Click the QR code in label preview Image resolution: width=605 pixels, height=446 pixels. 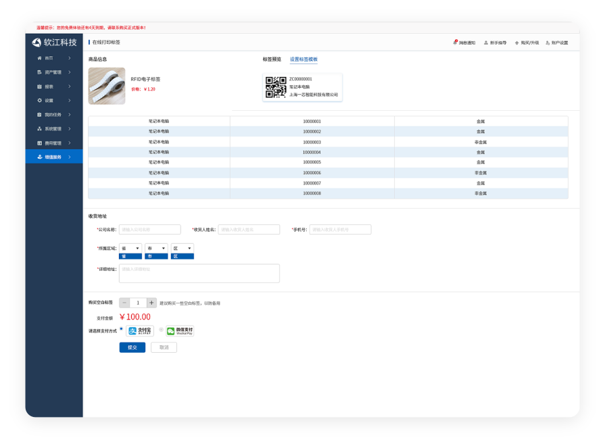pos(276,86)
